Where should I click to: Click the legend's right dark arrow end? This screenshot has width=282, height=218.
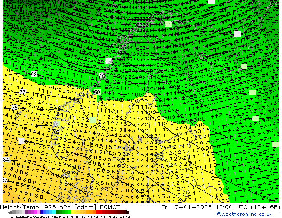click(128, 212)
